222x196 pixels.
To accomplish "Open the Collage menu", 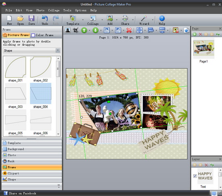I will (x=54, y=10).
